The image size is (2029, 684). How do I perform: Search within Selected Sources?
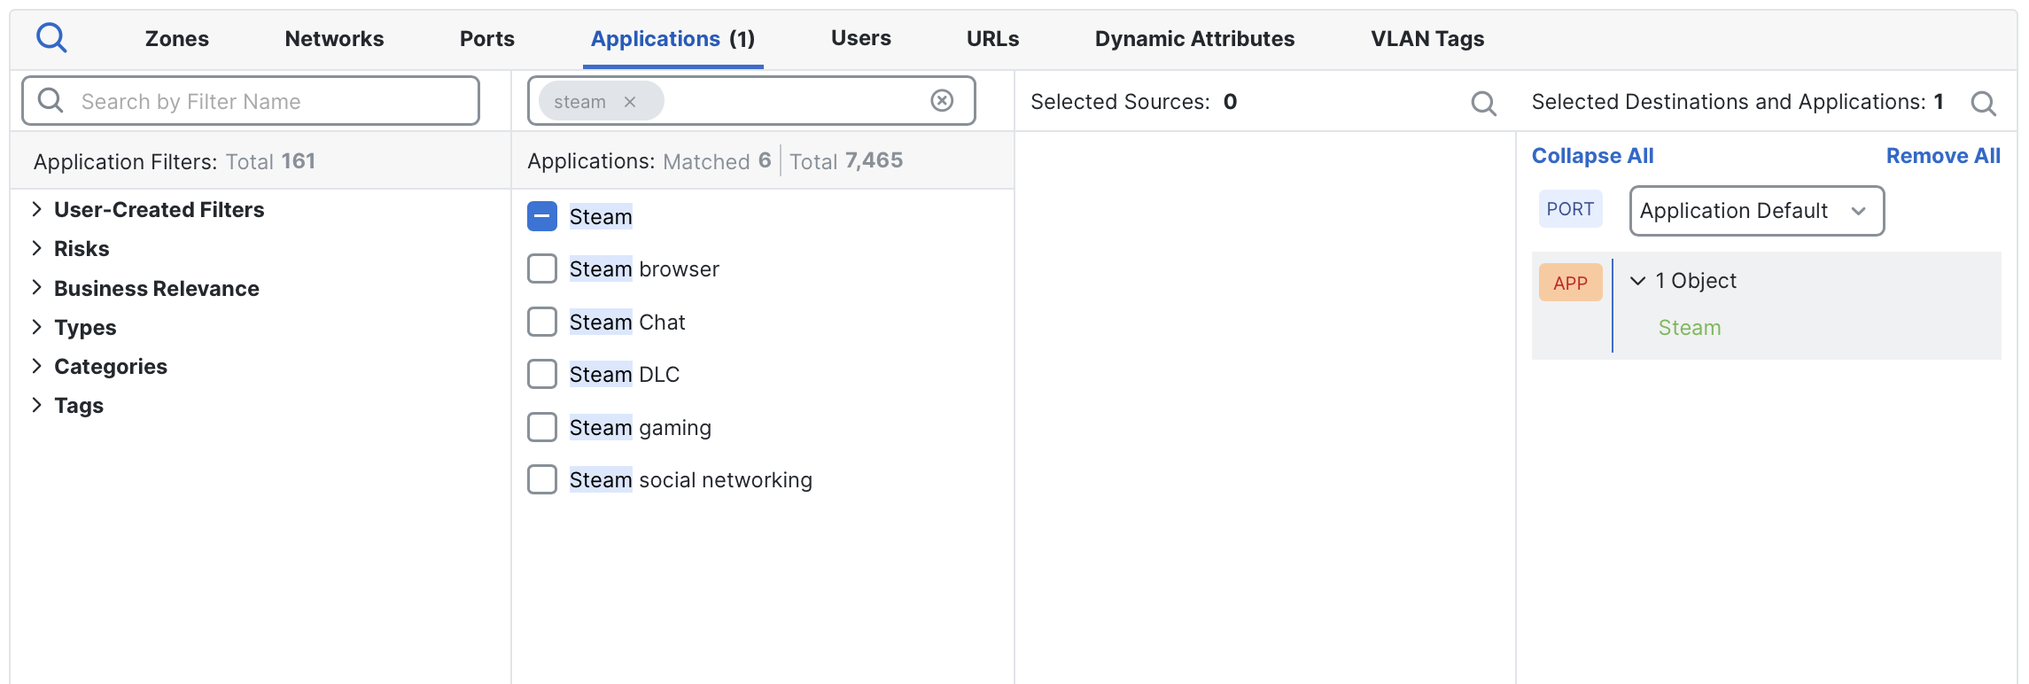1483,104
